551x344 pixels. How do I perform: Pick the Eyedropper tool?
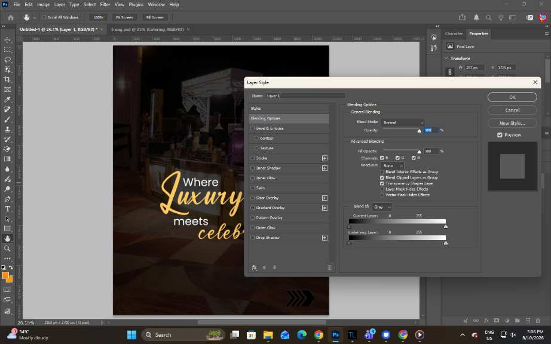point(7,99)
